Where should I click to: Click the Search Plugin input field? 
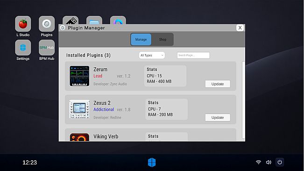point(193,55)
